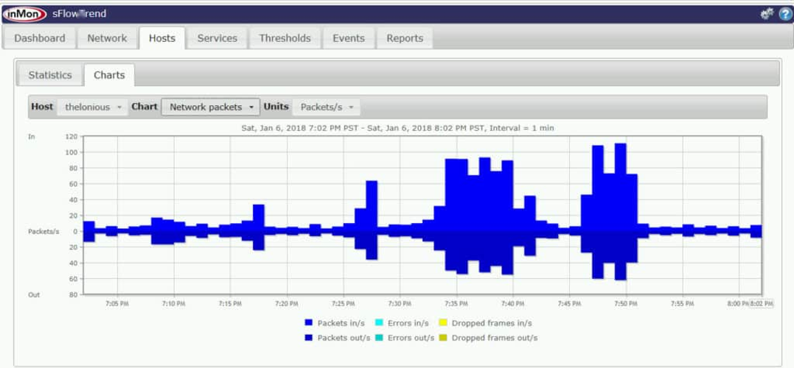Click the Packets in/s legend swatch
Screen dimensions: 794x368
coord(308,323)
